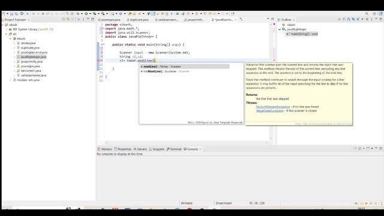Collapse the src folder node
384x216 pixels.
[x=7, y=34]
